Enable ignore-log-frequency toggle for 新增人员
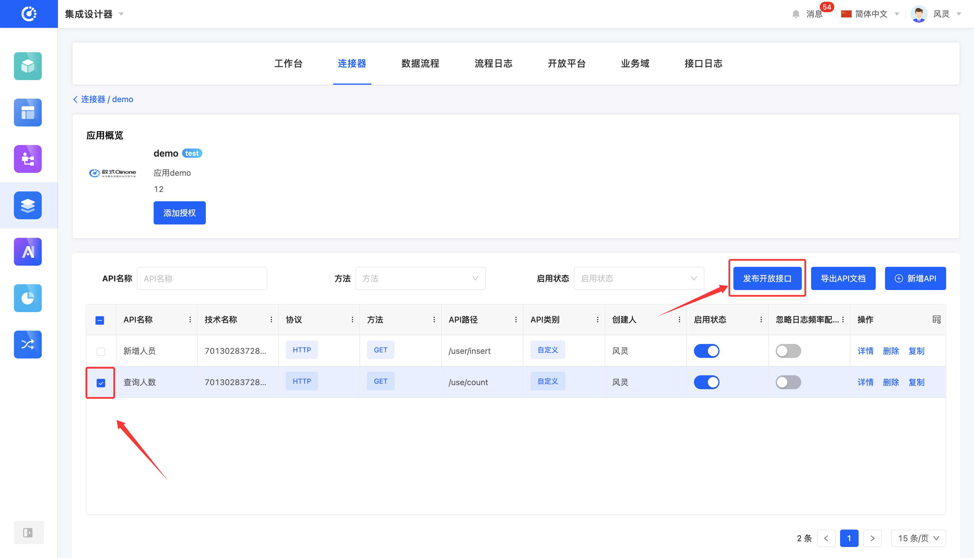This screenshot has height=558, width=974. (788, 351)
